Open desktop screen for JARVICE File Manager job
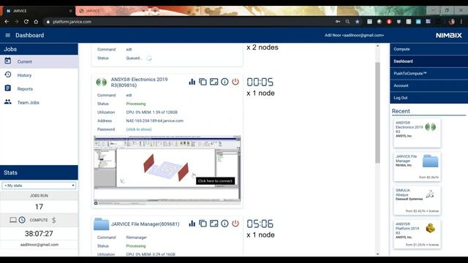This screenshot has width=468, height=263. tap(214, 224)
